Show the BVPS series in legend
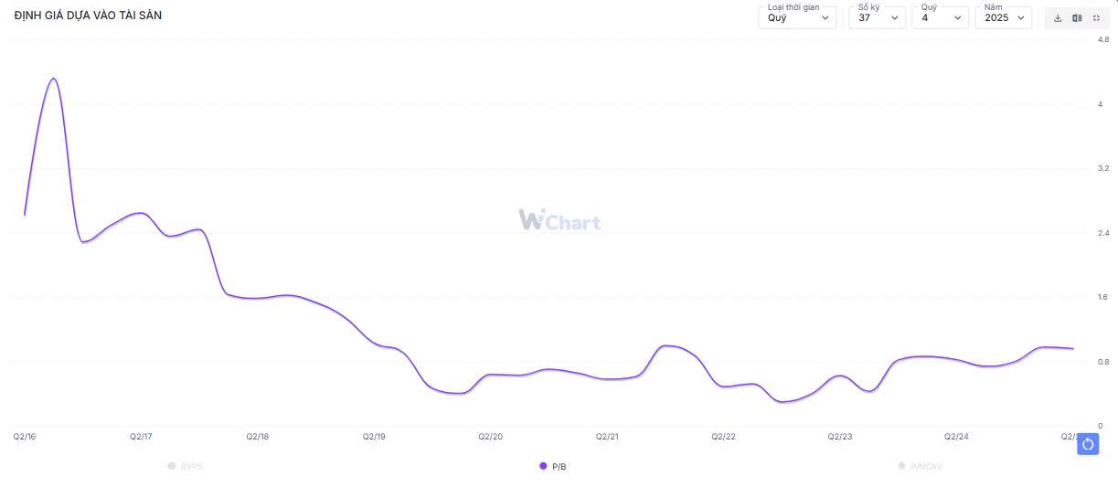 point(186,466)
